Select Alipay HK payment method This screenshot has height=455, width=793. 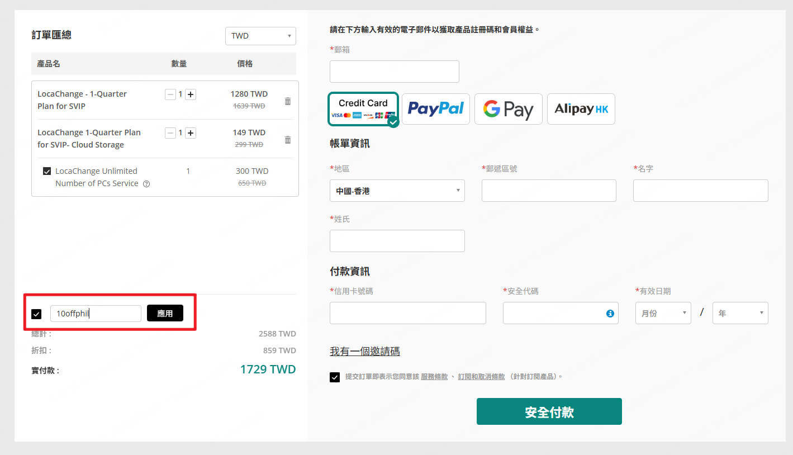tap(581, 109)
